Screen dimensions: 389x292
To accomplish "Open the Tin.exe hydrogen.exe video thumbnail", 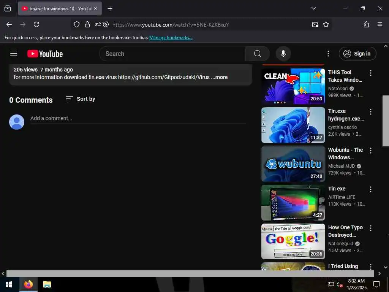I will [x=293, y=125].
